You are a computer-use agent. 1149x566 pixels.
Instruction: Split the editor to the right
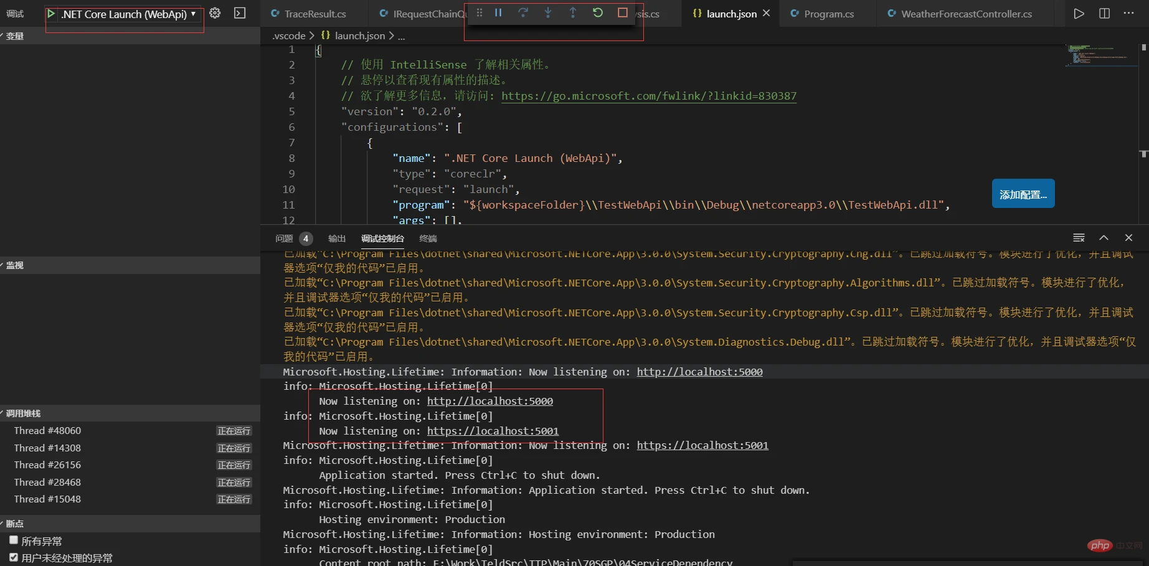click(x=1104, y=14)
